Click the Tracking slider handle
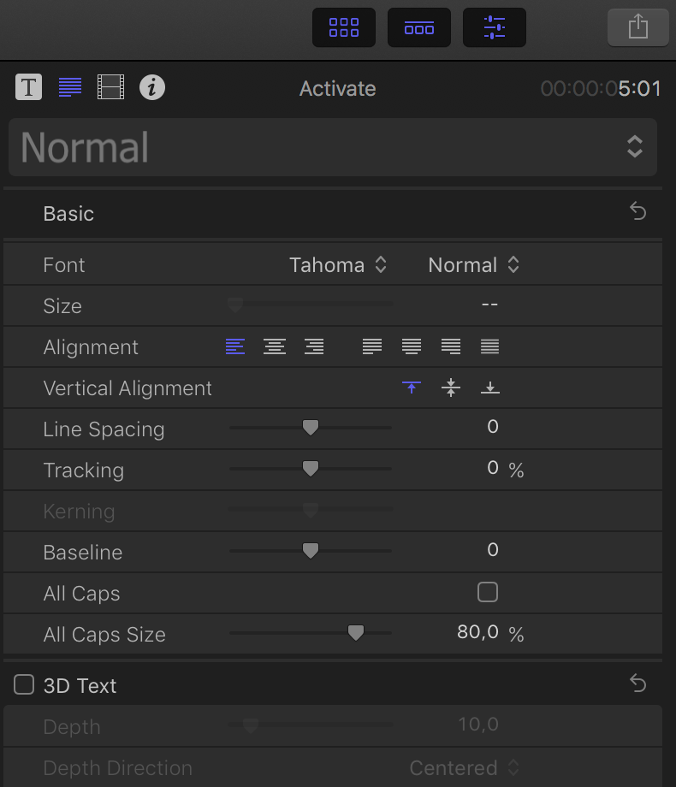Image resolution: width=676 pixels, height=787 pixels. (x=311, y=468)
